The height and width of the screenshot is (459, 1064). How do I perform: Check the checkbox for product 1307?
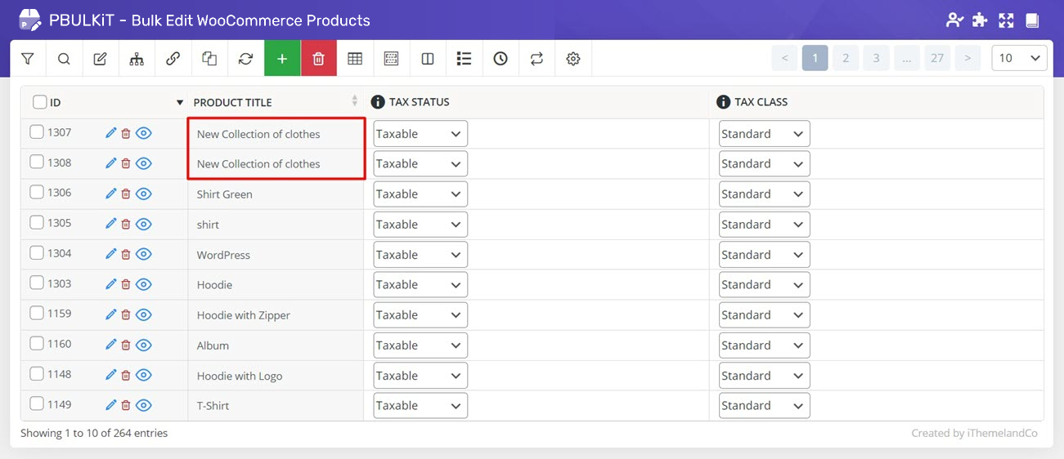point(37,132)
